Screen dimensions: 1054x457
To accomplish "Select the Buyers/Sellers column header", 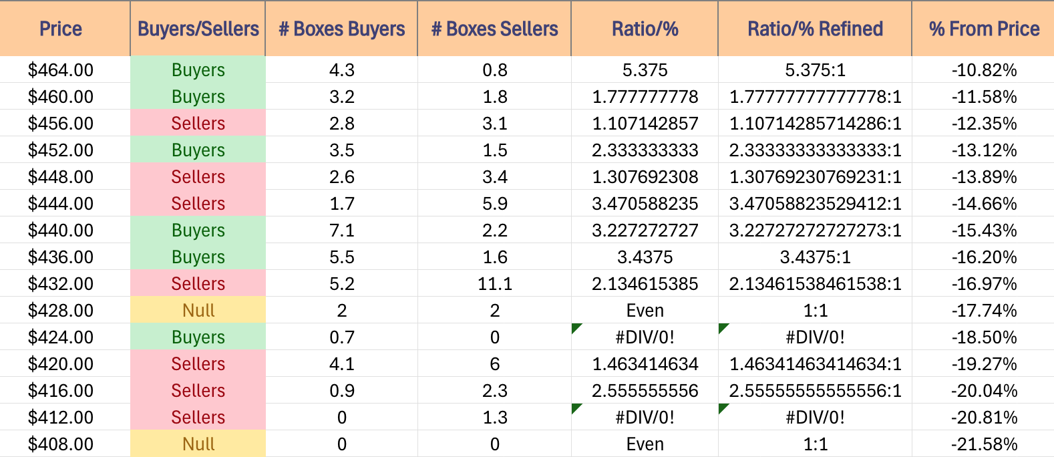I will pos(198,28).
